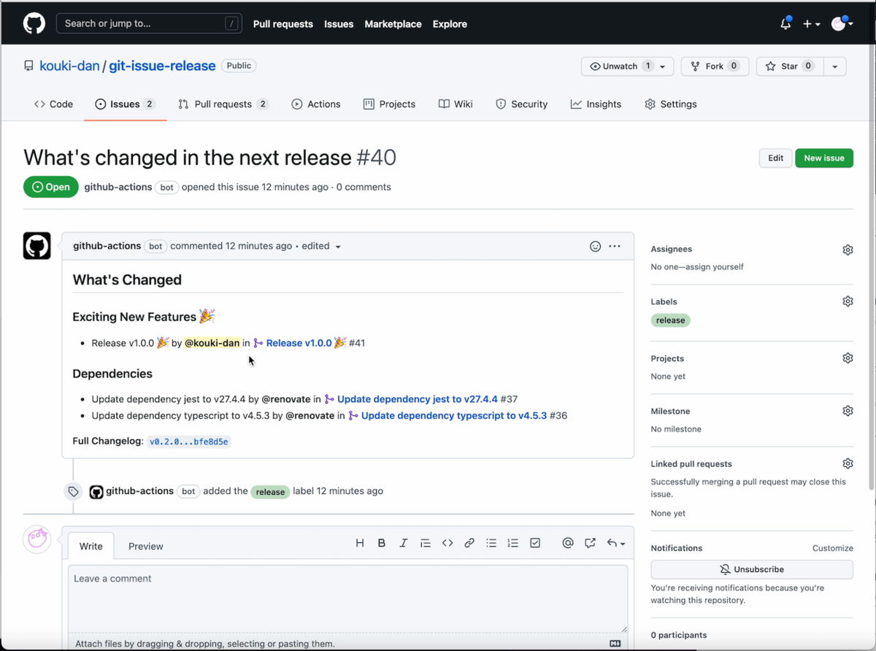This screenshot has width=876, height=651.
Task: Select the Issues repository tab
Action: [125, 104]
